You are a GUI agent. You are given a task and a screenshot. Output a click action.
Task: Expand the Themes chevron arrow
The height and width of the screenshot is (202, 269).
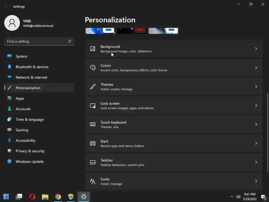256,87
